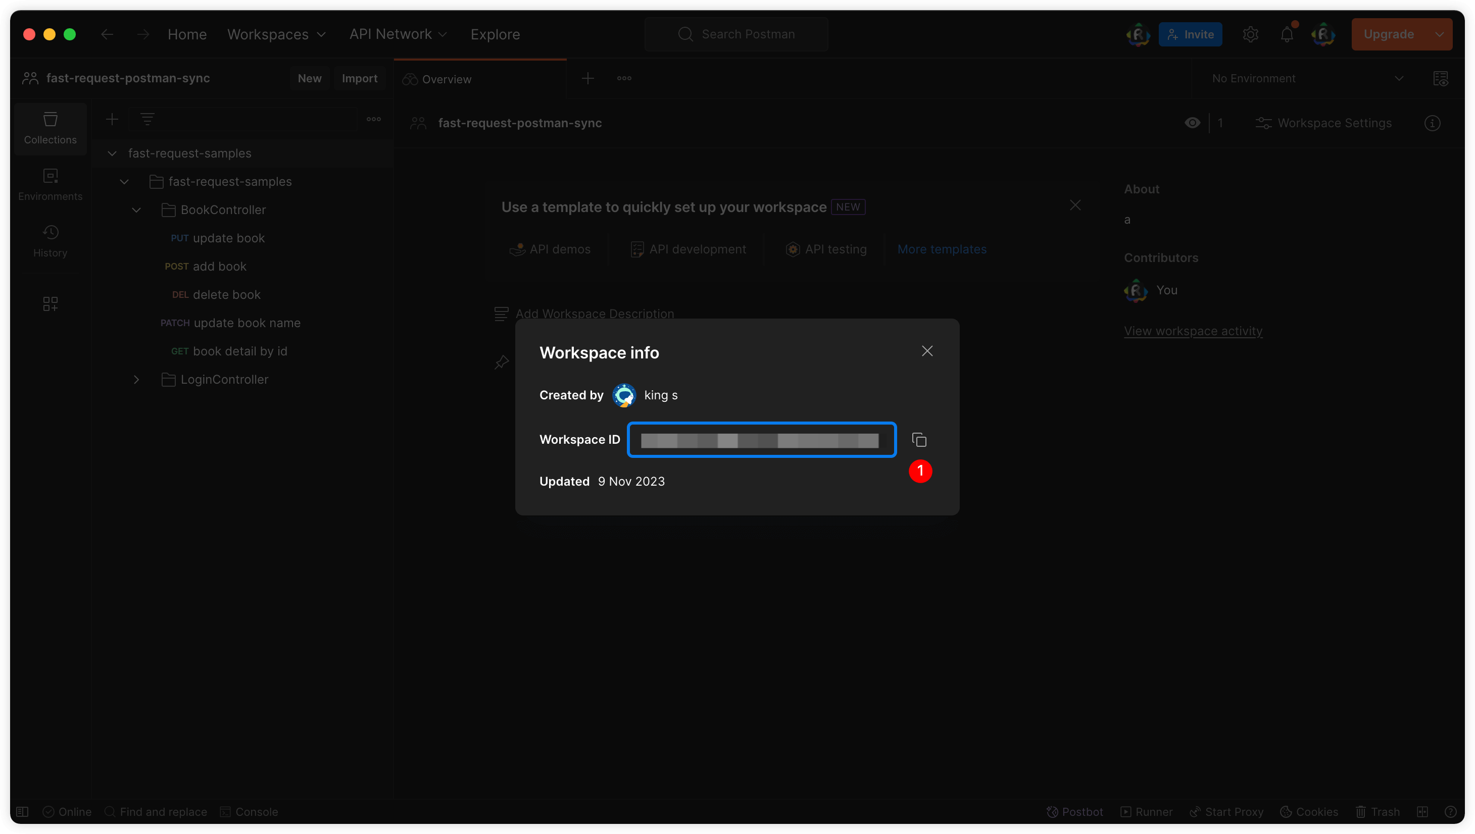The width and height of the screenshot is (1475, 834).
Task: Click View workspace activity link
Action: point(1192,330)
